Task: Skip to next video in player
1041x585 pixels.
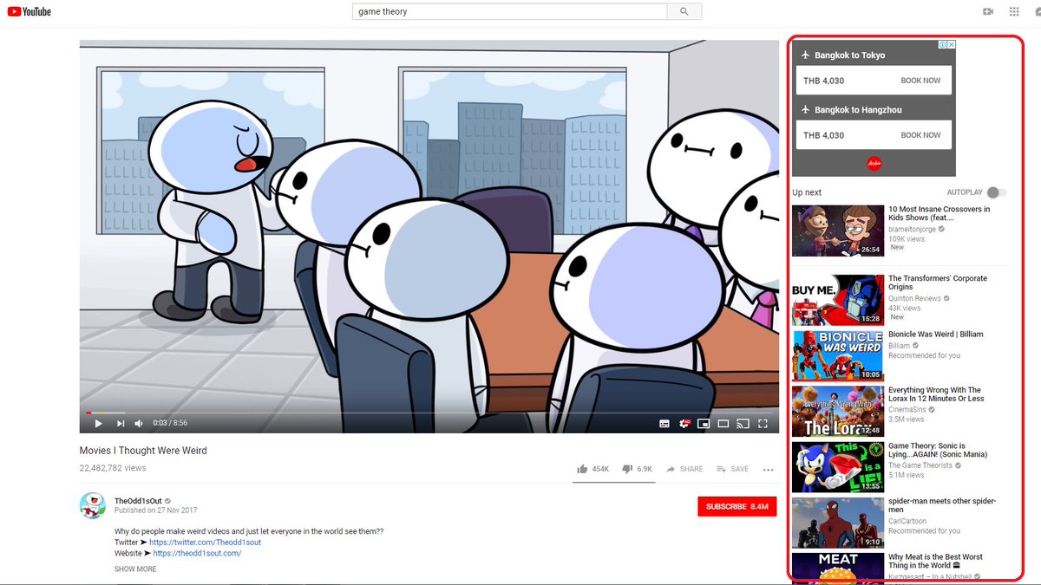Action: tap(121, 423)
